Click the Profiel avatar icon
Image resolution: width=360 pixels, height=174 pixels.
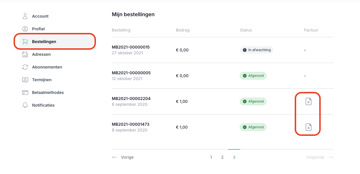[25, 29]
